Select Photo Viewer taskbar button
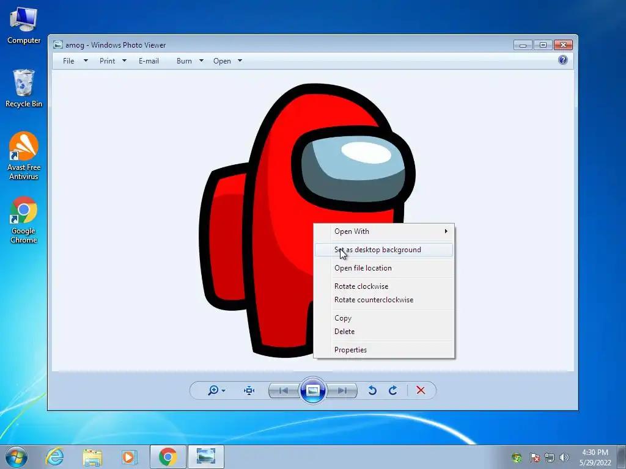626x469 pixels. coord(206,457)
